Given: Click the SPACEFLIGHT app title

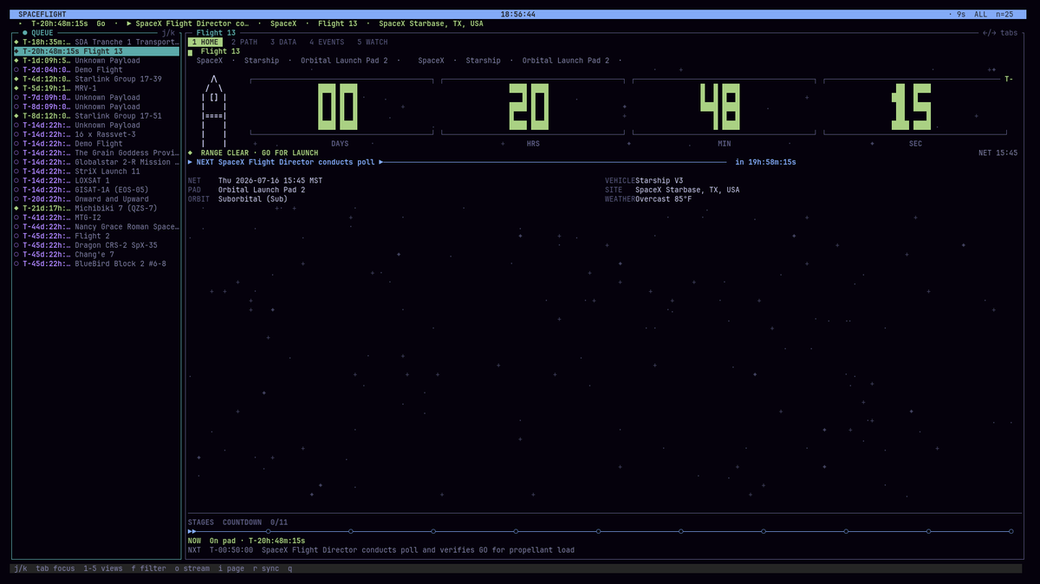Looking at the screenshot, I should pos(42,15).
